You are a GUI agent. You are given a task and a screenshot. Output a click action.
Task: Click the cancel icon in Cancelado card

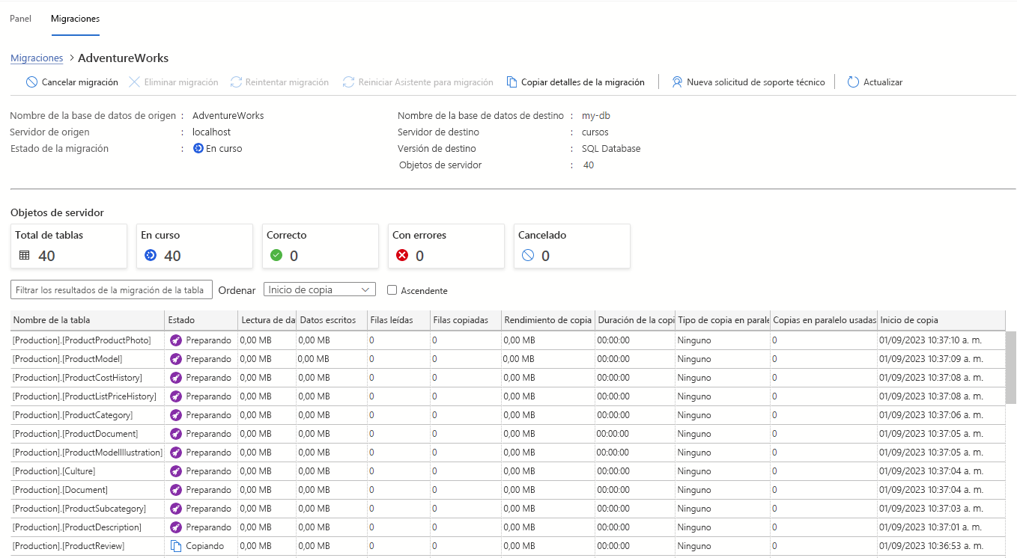pyautogui.click(x=527, y=255)
